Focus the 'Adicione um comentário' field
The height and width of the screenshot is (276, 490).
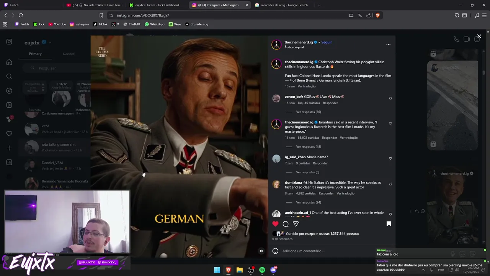point(329,251)
